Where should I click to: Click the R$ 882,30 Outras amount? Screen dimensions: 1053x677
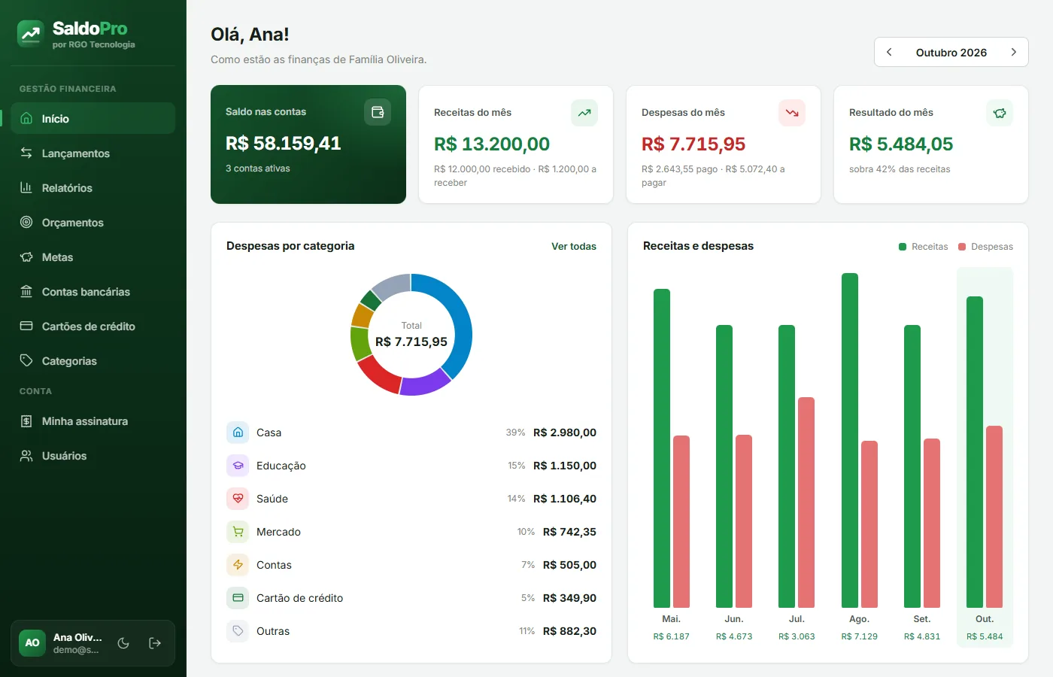[569, 631]
